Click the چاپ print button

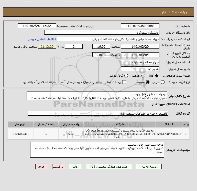75,167
